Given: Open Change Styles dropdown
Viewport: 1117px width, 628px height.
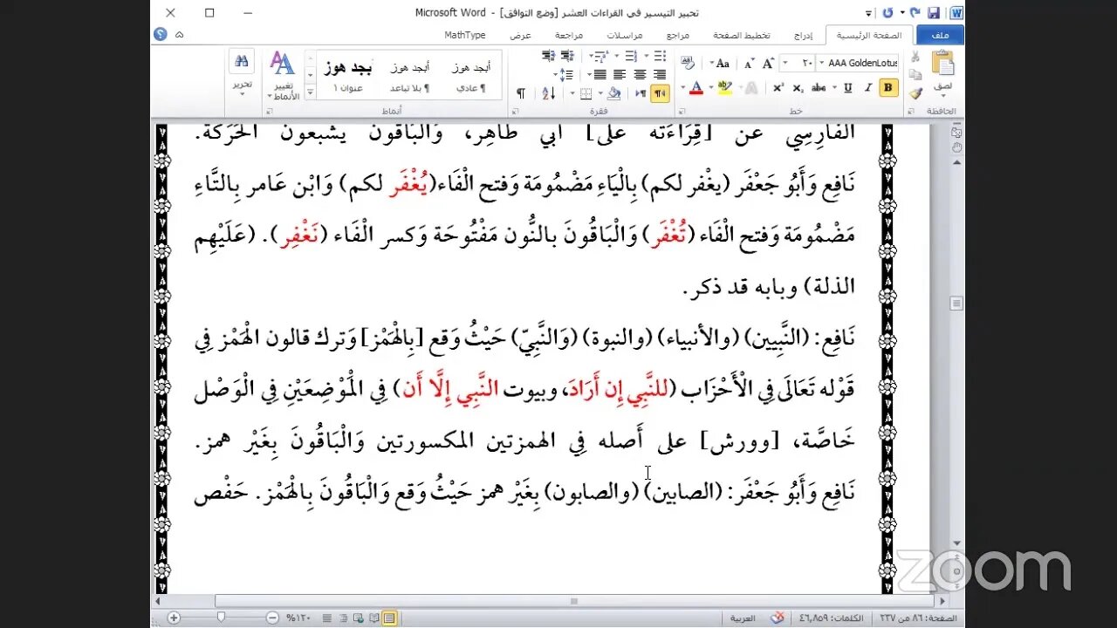Looking at the screenshot, I should pos(283,75).
